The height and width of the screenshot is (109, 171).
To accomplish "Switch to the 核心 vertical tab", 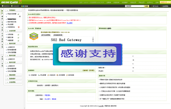I will [2, 12].
